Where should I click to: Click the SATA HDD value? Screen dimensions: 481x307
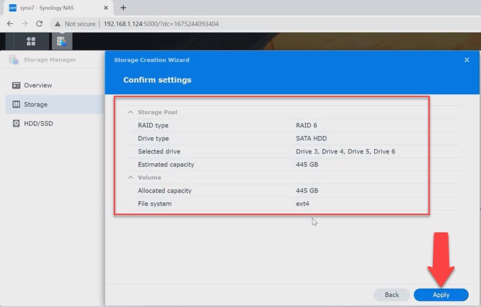pyautogui.click(x=311, y=138)
